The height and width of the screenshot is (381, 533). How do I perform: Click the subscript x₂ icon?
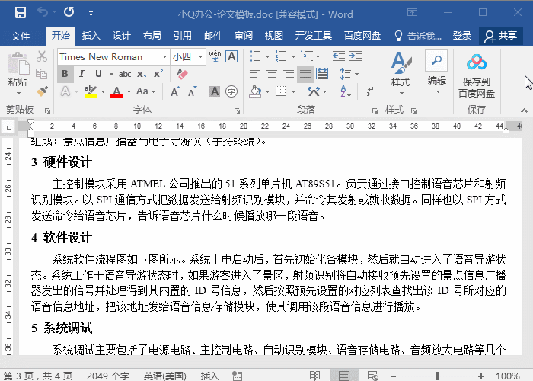coord(142,74)
